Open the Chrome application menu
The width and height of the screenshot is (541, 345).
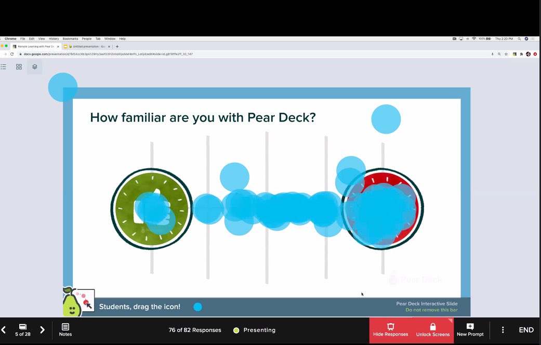pos(10,38)
